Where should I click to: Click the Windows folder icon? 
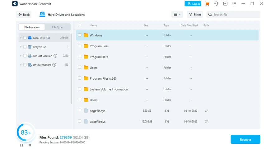coord(86,35)
